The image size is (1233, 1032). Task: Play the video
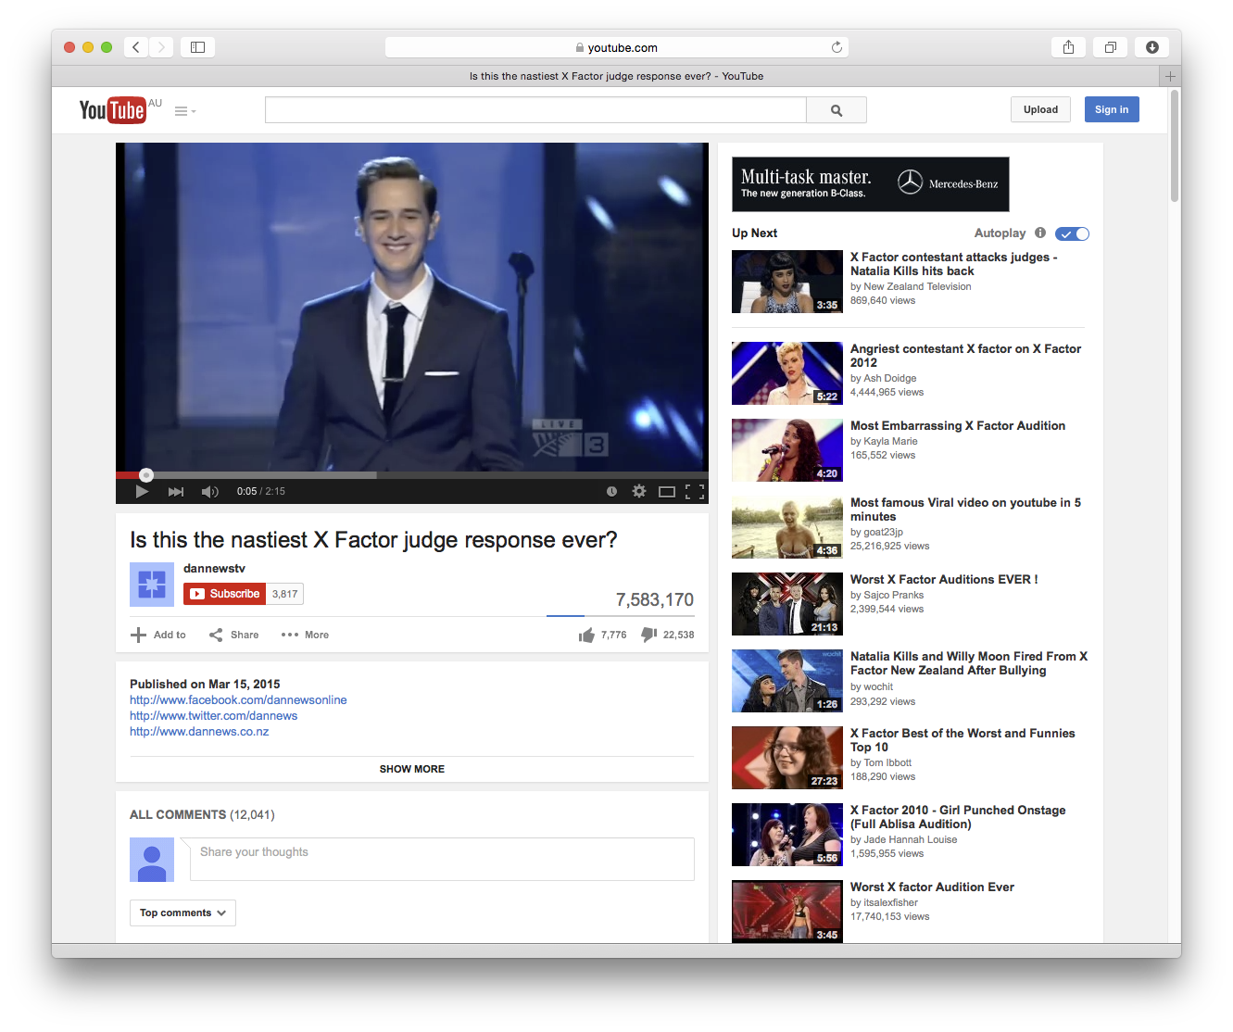coord(142,492)
